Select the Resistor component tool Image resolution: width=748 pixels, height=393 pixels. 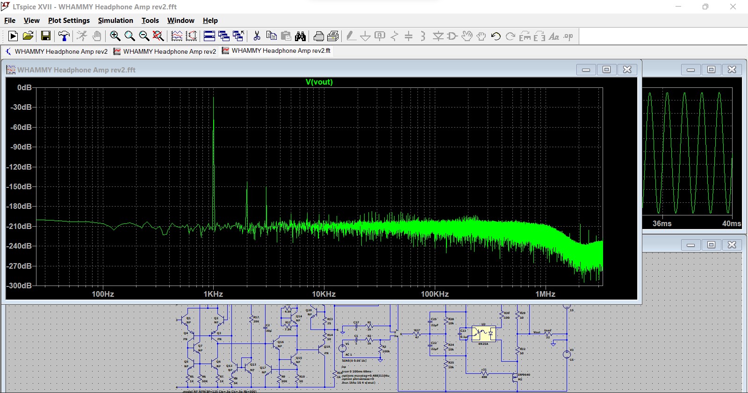(x=395, y=36)
